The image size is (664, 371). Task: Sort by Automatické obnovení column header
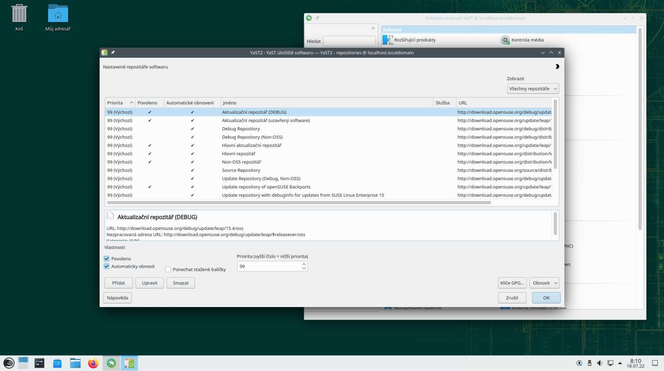192,103
